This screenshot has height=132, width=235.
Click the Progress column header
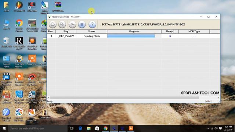click(x=134, y=32)
